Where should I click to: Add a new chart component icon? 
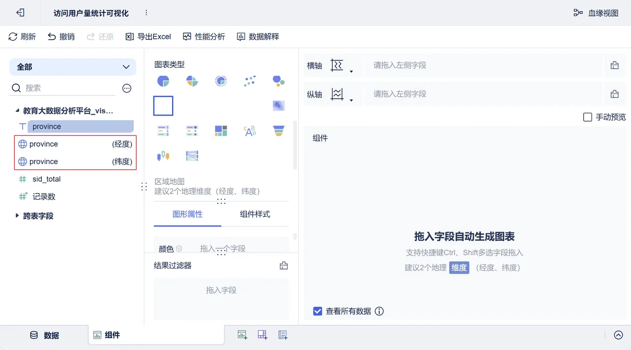242,335
